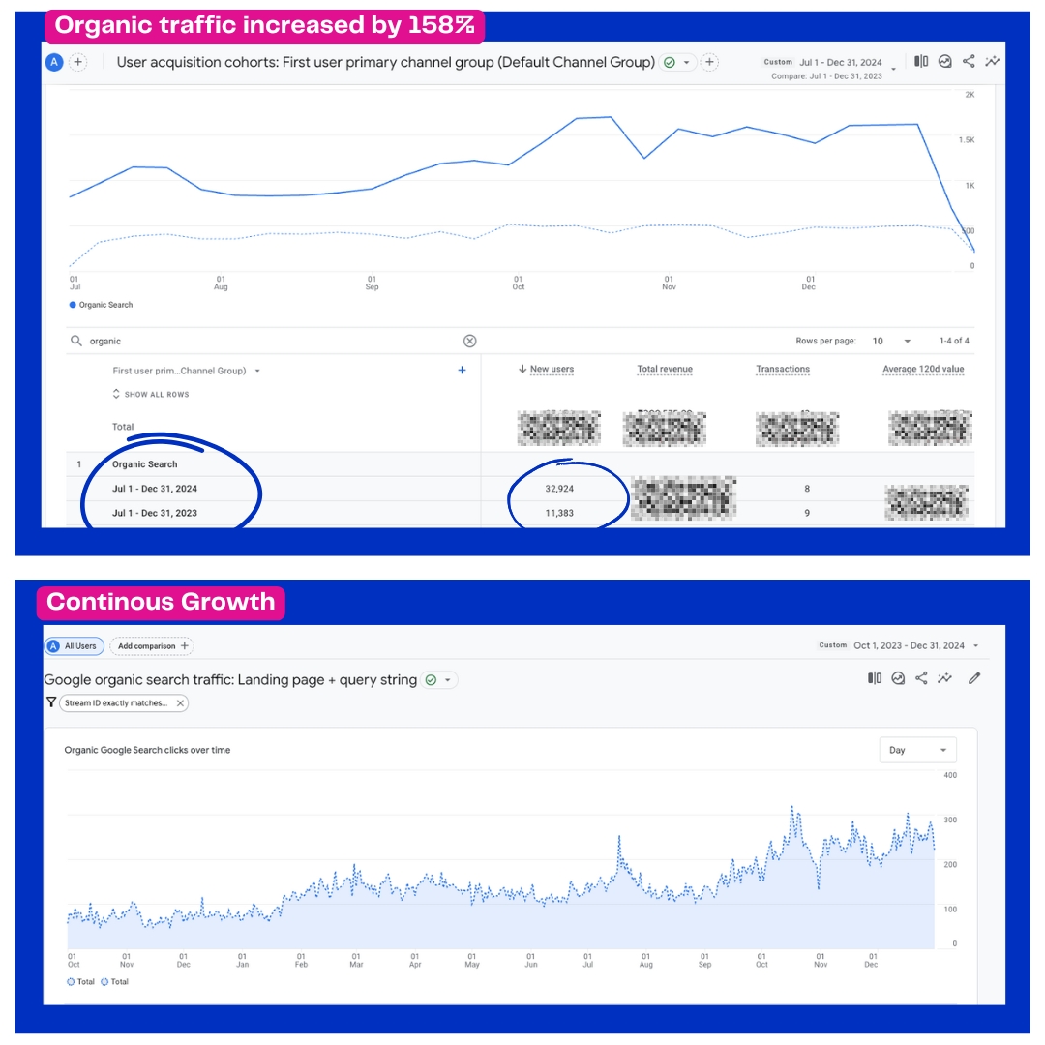
Task: Sort by the Total revenue column
Action: coord(664,369)
